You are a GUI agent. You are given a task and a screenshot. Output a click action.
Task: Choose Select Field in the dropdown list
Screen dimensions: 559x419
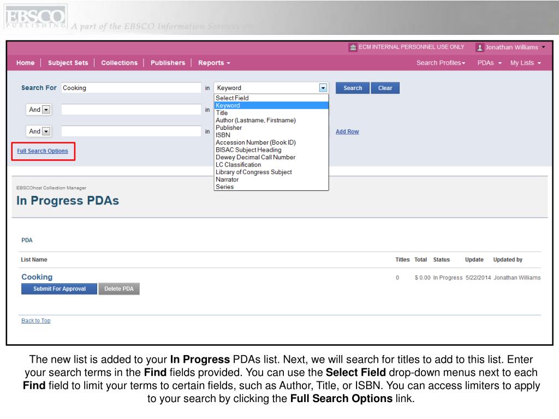point(271,98)
